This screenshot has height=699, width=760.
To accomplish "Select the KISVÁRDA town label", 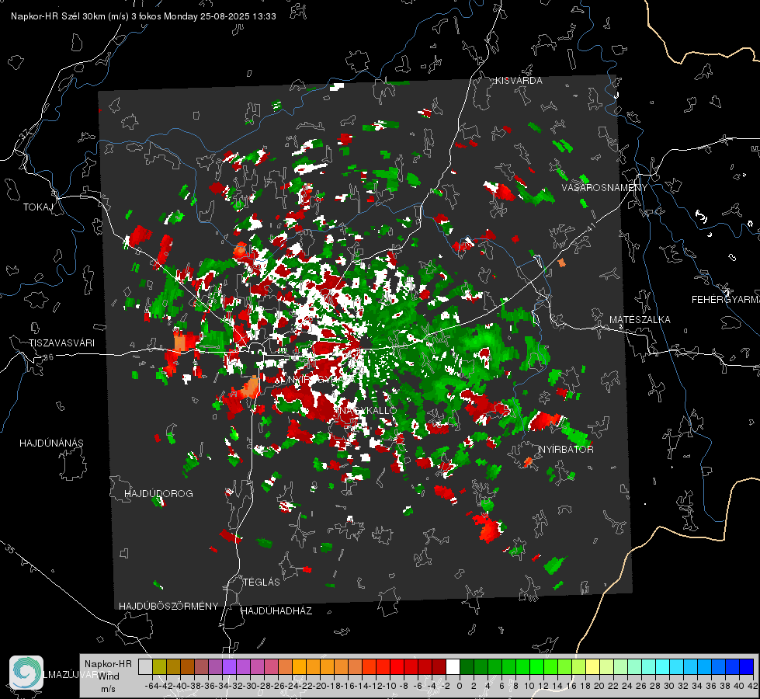I will 519,81.
